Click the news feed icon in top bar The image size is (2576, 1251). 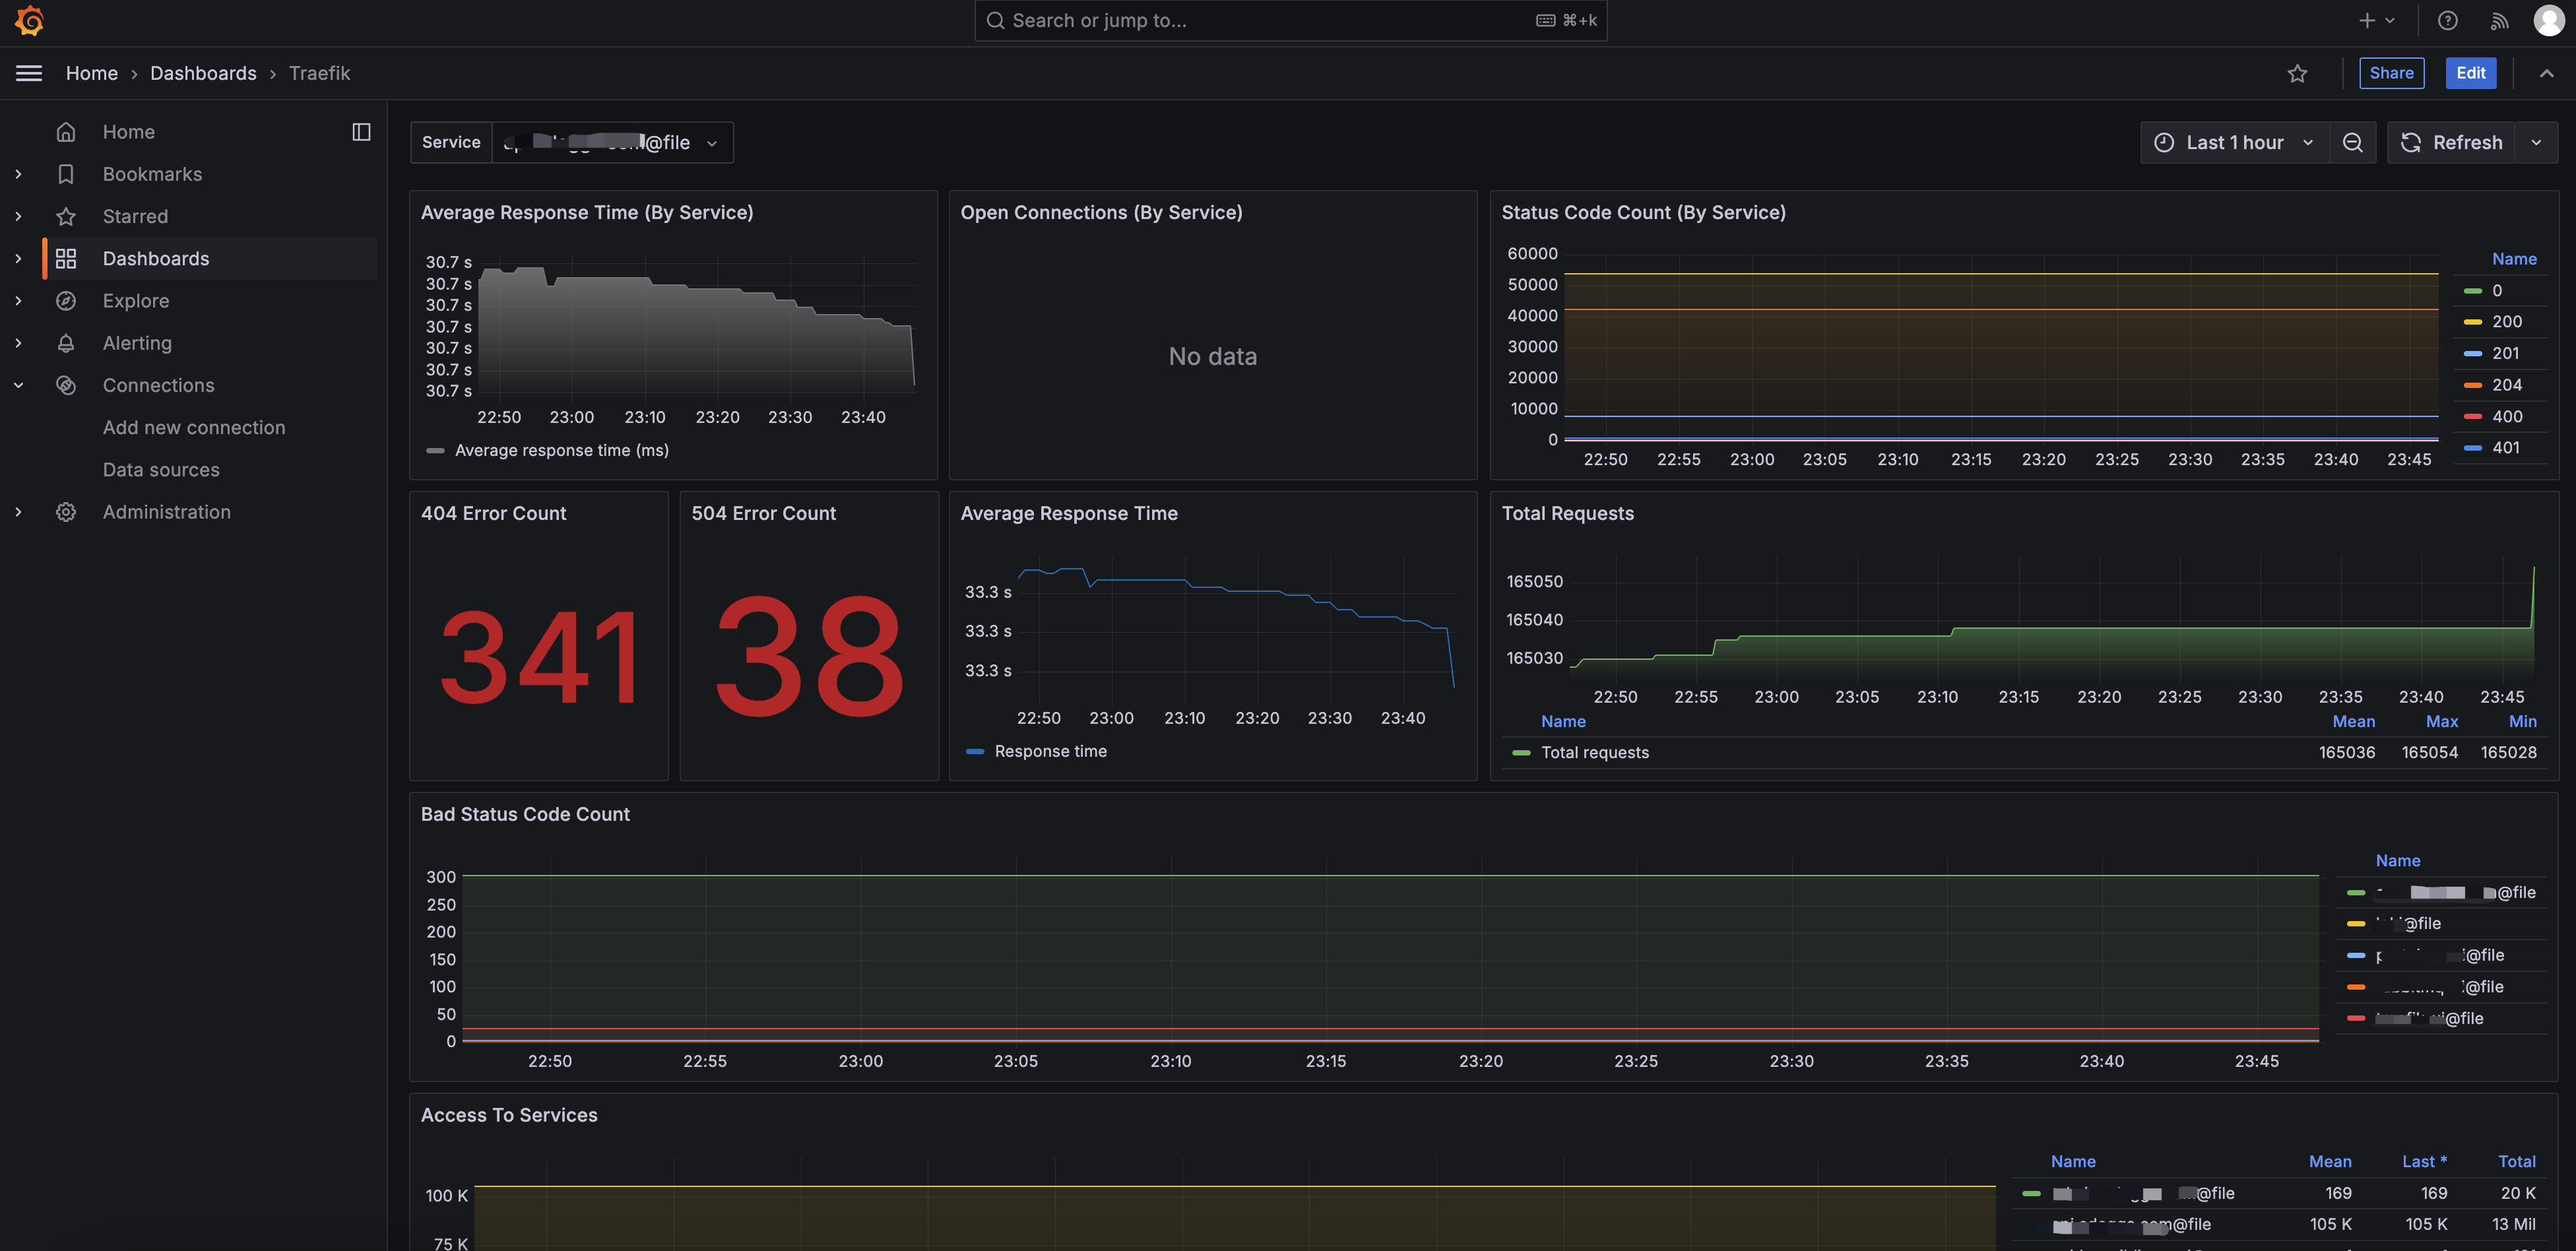coord(2499,20)
